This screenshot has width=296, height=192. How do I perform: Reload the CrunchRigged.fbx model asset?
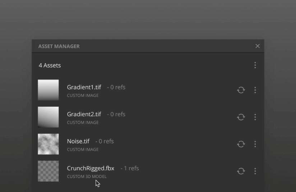coord(241,171)
